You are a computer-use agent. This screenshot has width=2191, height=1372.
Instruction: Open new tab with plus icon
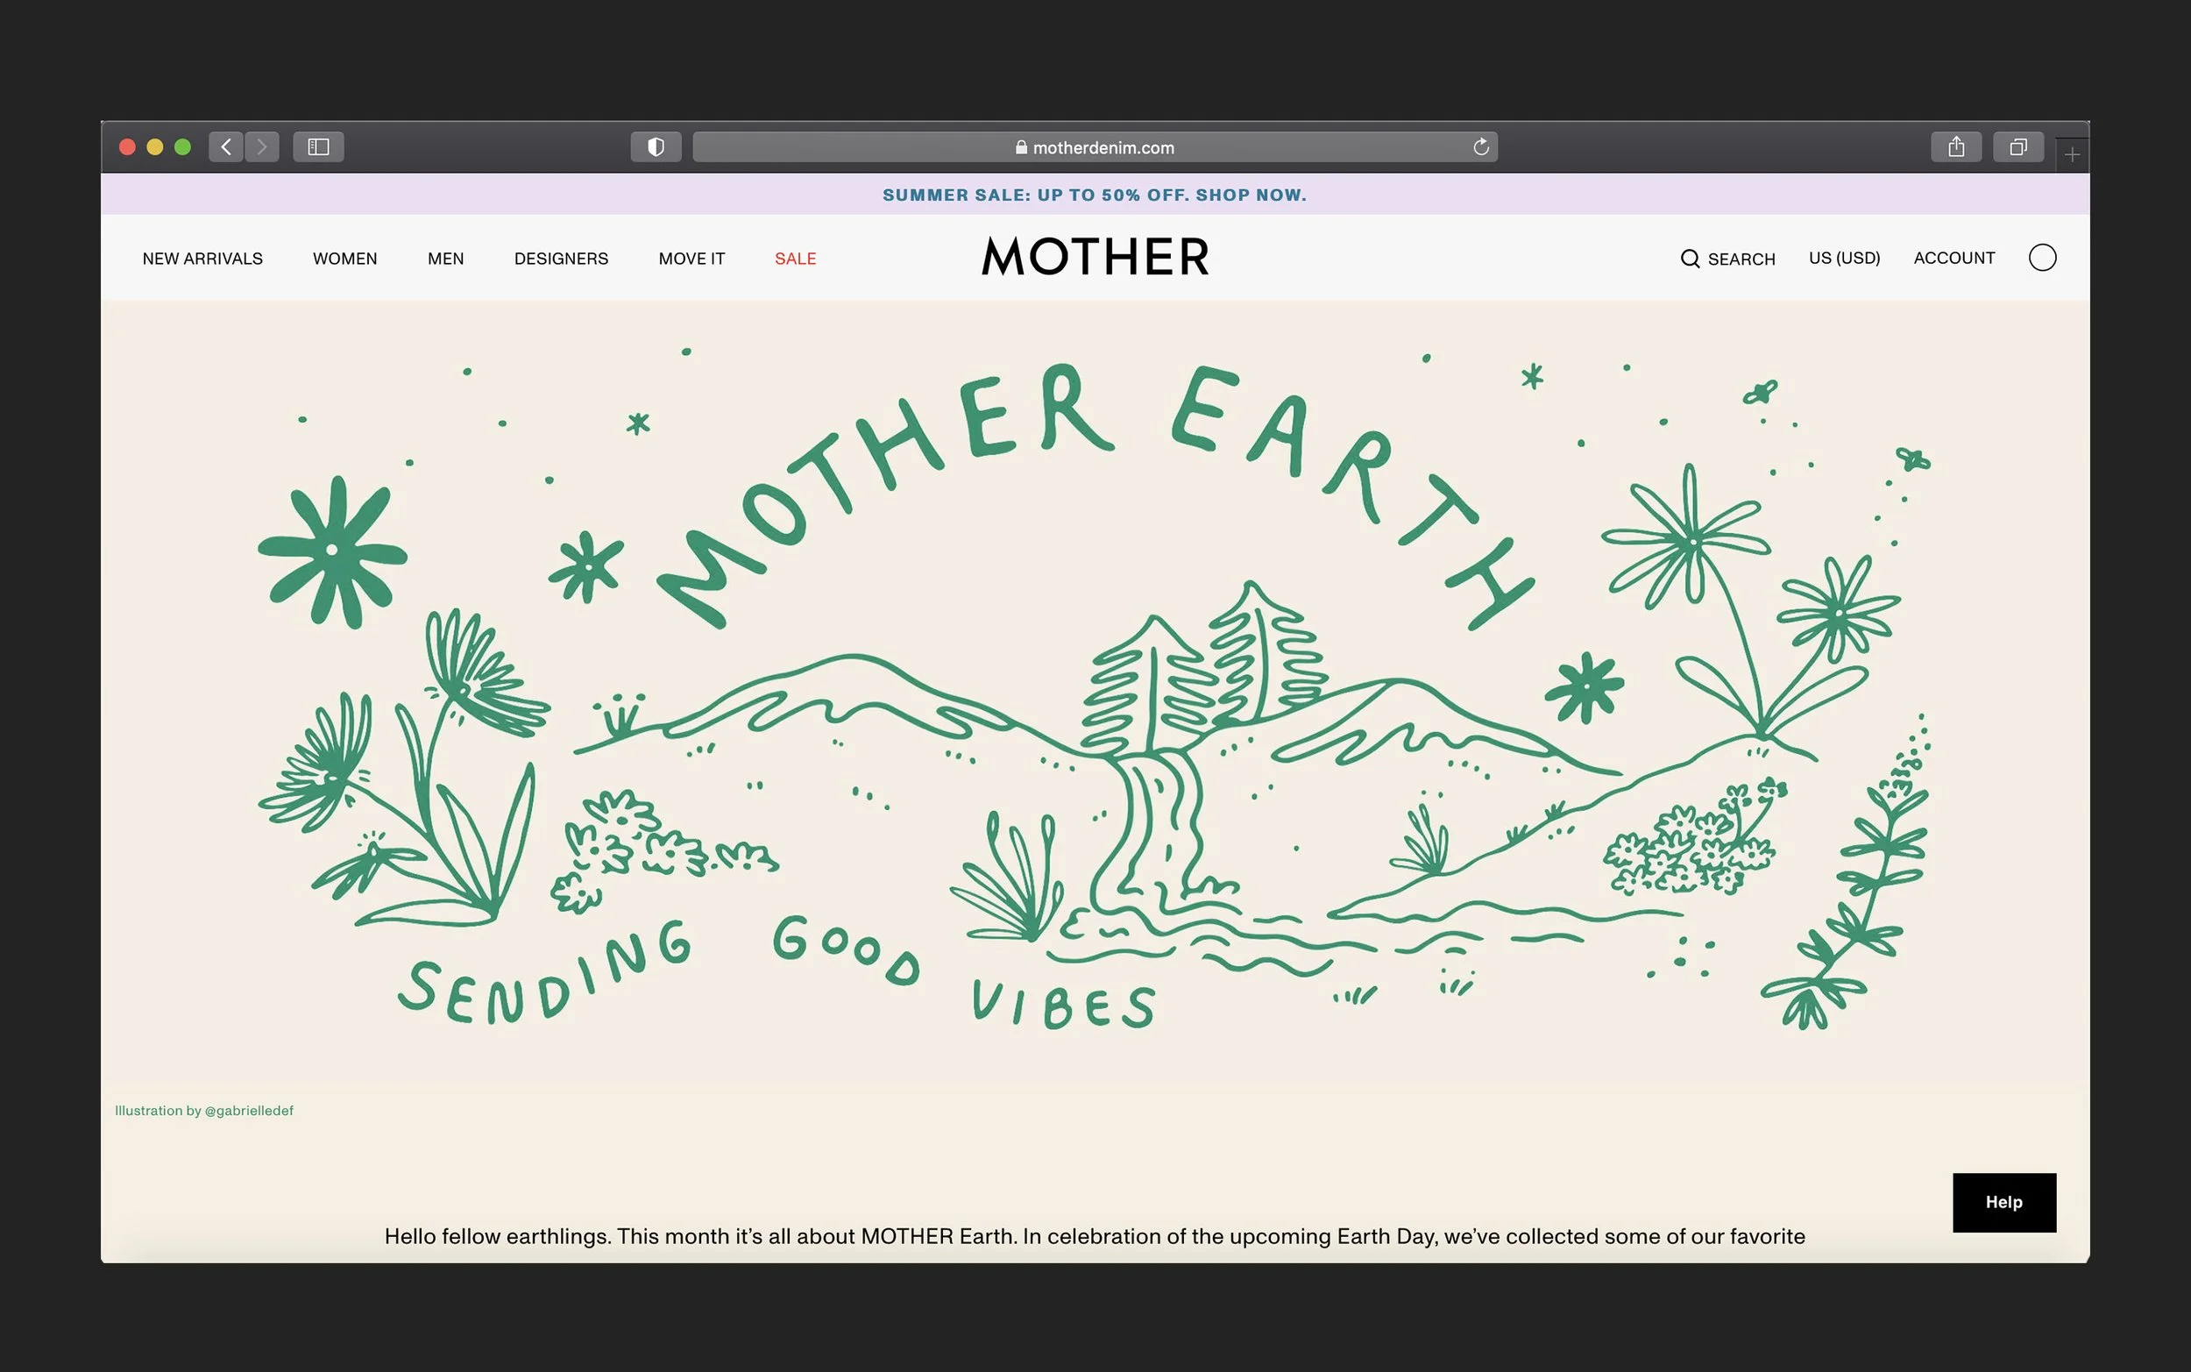[2072, 155]
